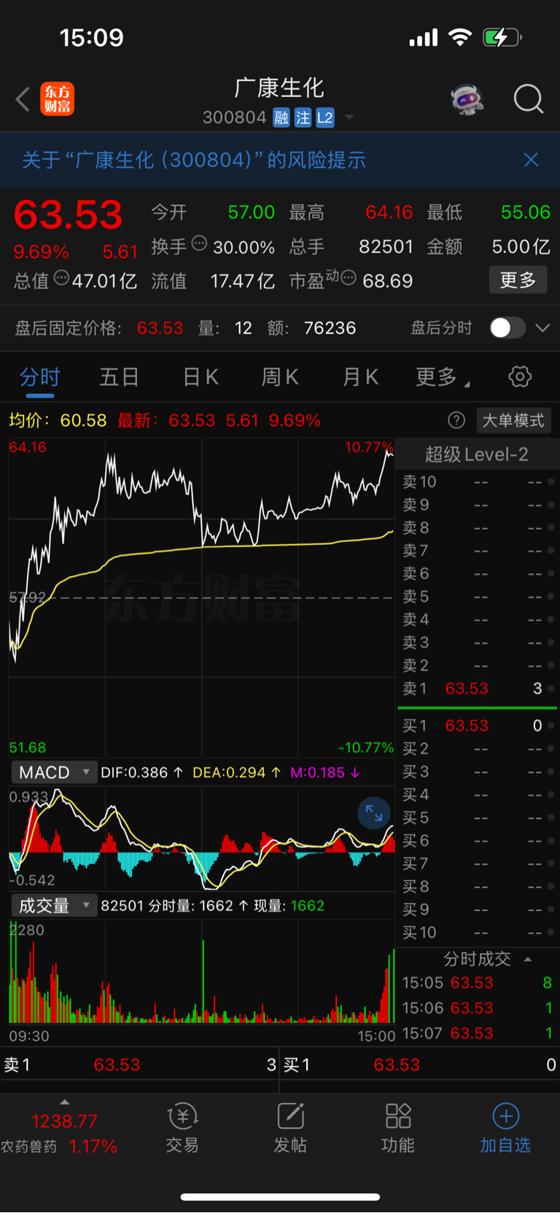Select the 买1 63.53 order row in Level-2
The image size is (560, 1213).
click(x=478, y=726)
